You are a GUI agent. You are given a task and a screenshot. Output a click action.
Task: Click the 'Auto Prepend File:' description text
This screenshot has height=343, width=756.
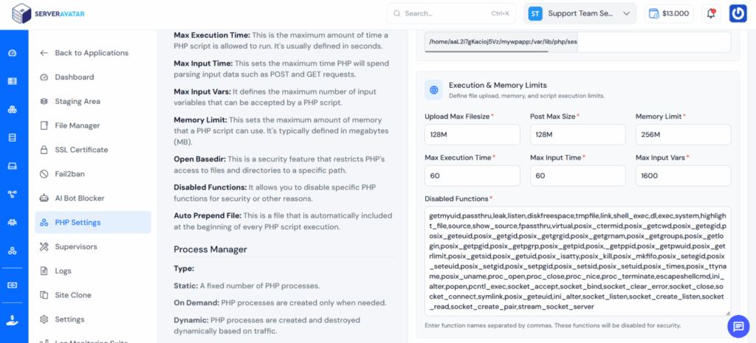pyautogui.click(x=283, y=221)
